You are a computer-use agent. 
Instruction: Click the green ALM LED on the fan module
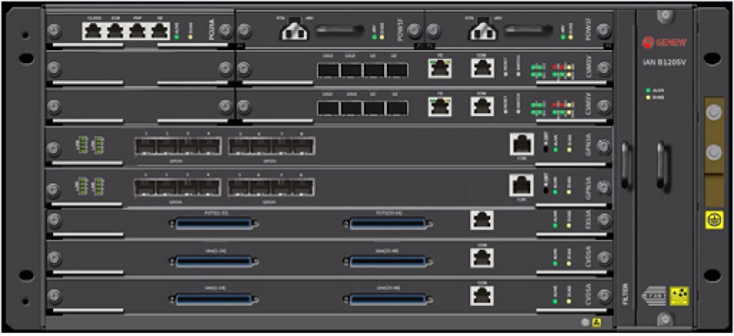[648, 90]
